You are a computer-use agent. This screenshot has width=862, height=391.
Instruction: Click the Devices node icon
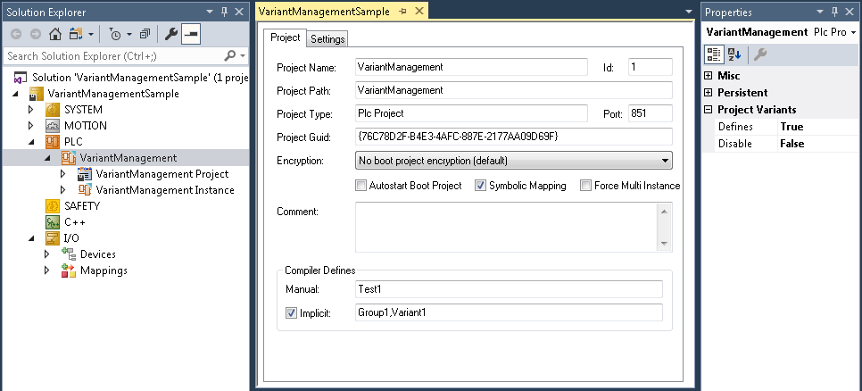click(68, 254)
